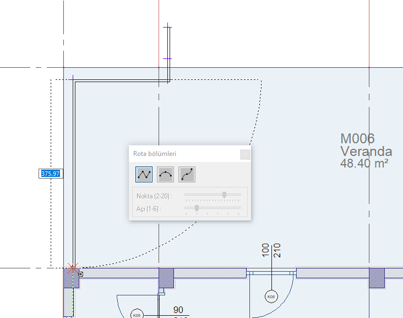Viewport: 403px width, 318px height.
Task: Close the Rota bölümleri dialog
Action: pos(245,155)
